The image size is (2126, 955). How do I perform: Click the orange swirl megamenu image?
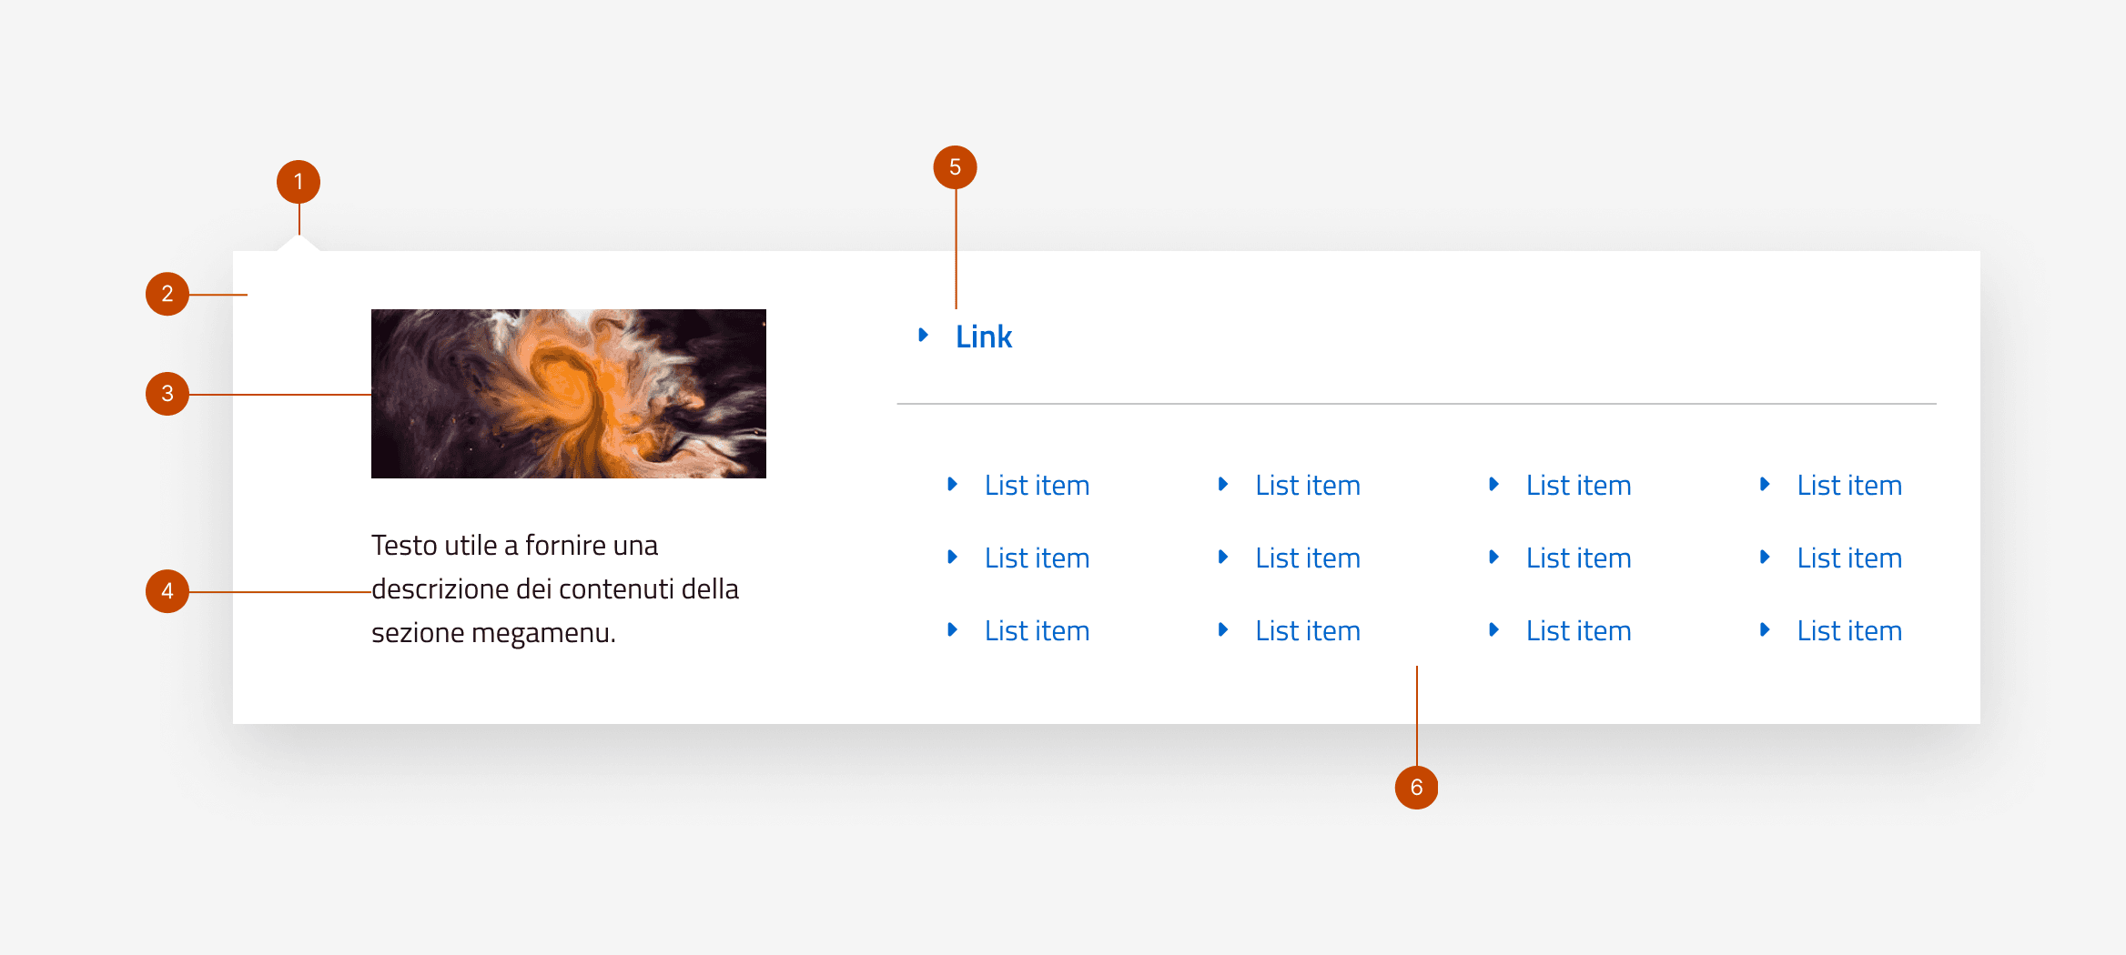(568, 394)
